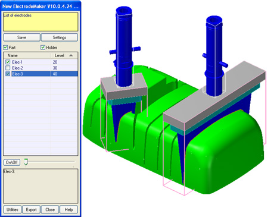The width and height of the screenshot is (274, 217).
Task: Click the Elec-3 description text box
Action: coord(41,186)
